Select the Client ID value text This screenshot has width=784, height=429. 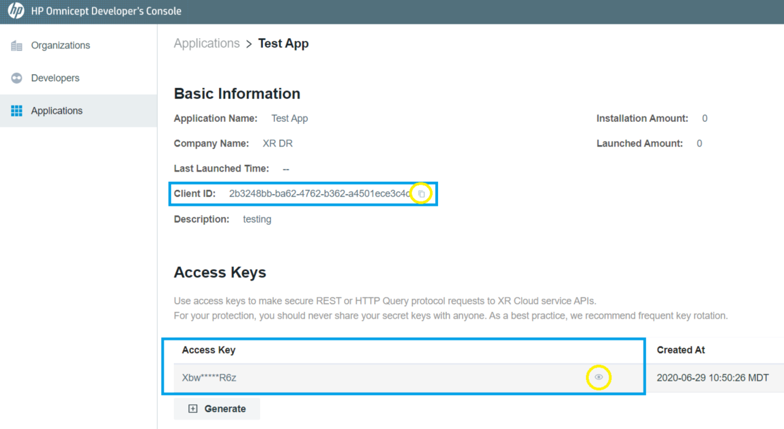[319, 194]
